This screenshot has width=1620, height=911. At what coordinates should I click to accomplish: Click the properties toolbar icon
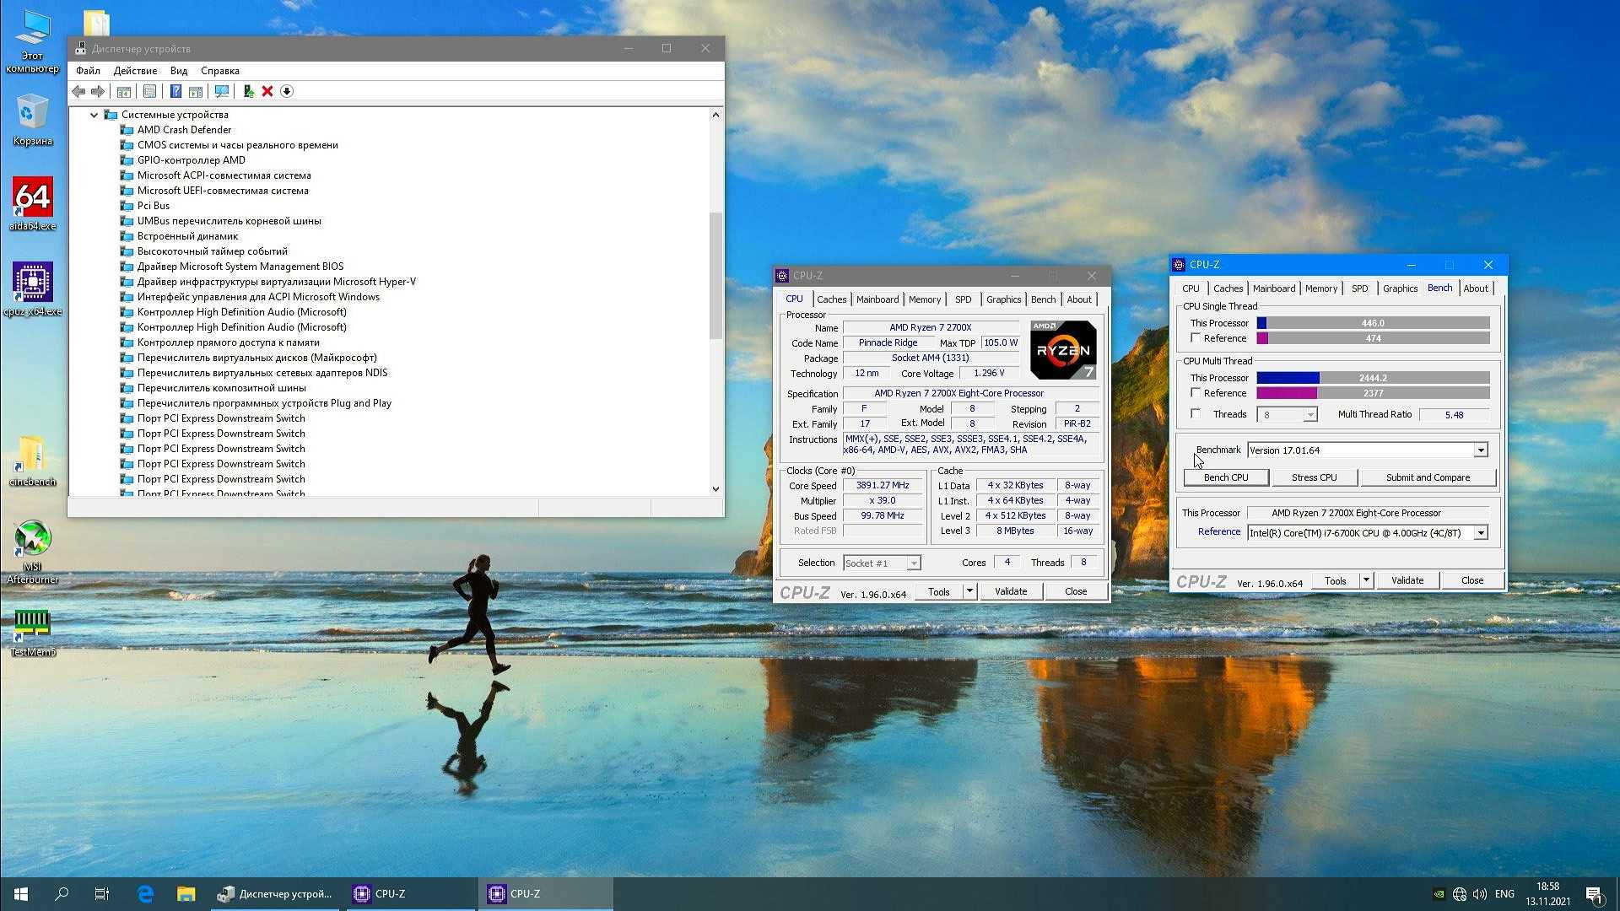pyautogui.click(x=149, y=91)
